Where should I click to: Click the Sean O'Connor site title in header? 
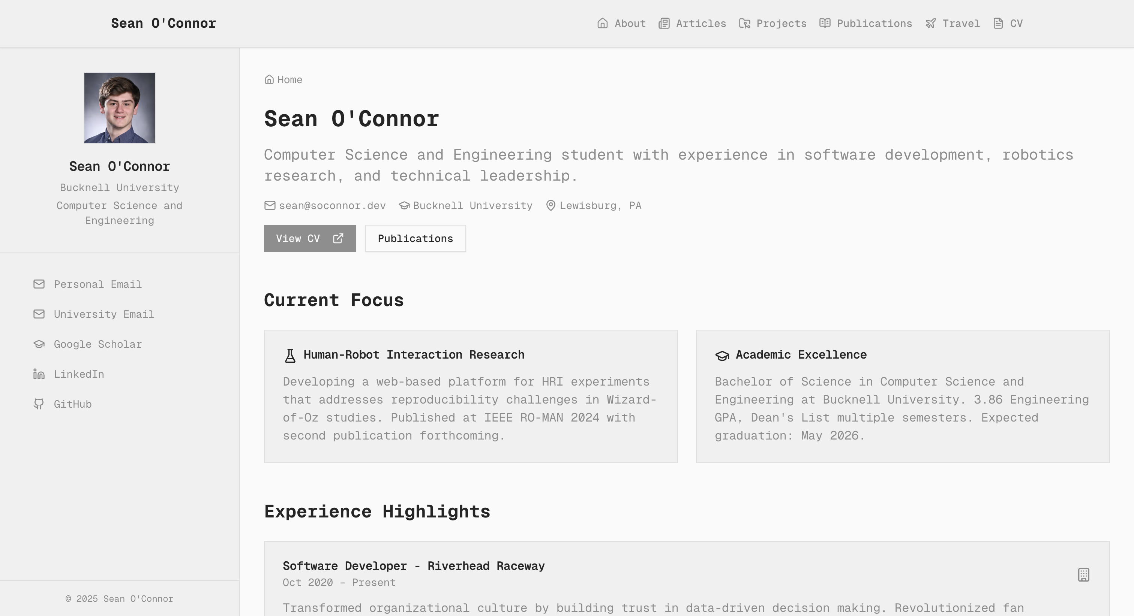point(163,23)
